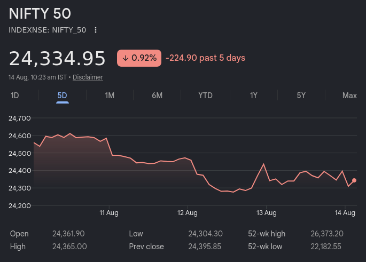Viewport: 366px width, 262px height.
Task: Select the 5D range tab
Action: coord(63,96)
